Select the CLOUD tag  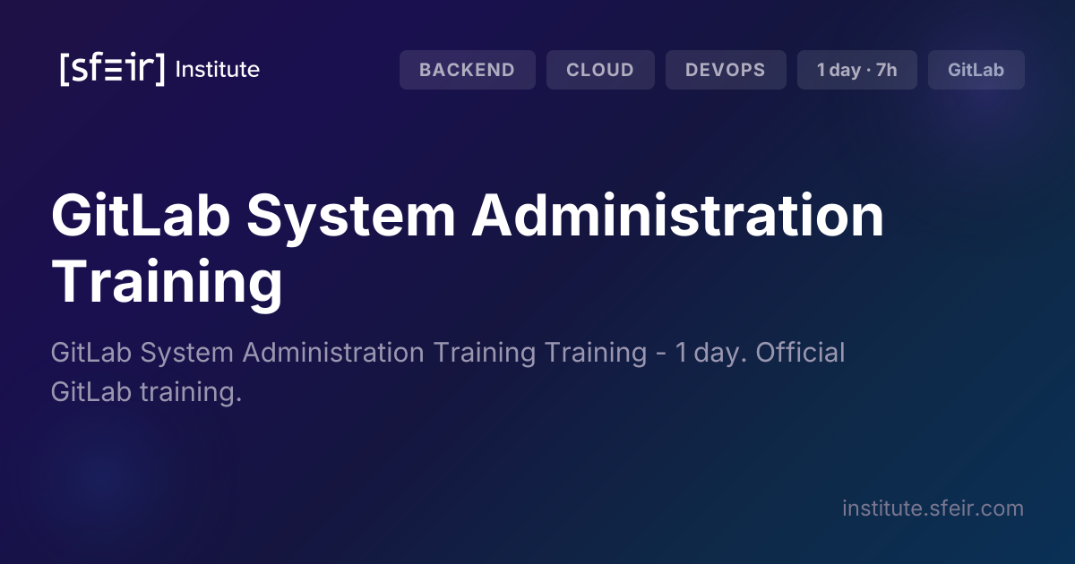(x=600, y=70)
